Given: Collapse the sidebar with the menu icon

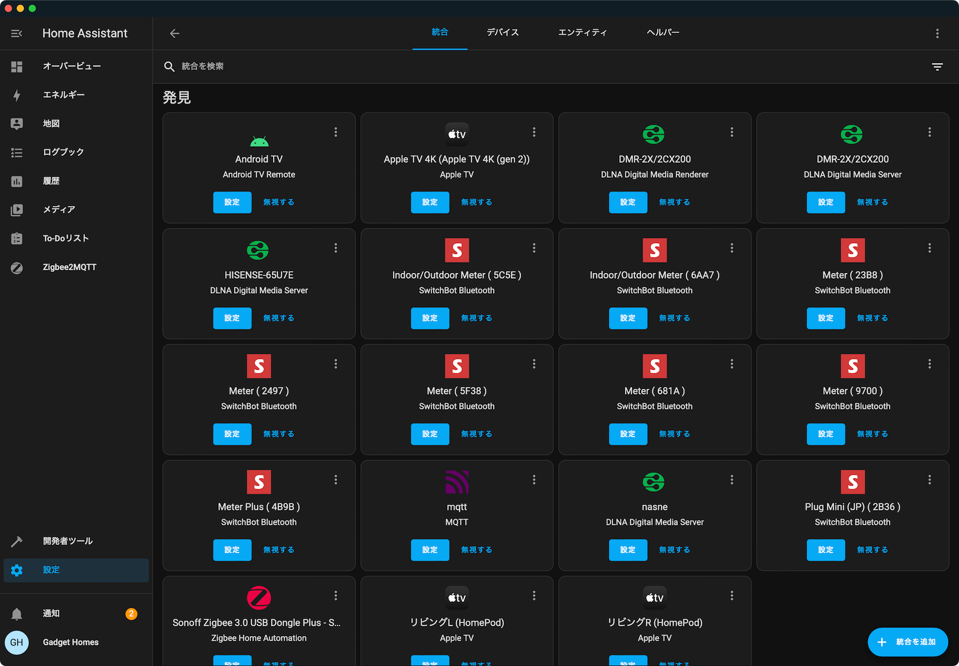Looking at the screenshot, I should tap(17, 33).
